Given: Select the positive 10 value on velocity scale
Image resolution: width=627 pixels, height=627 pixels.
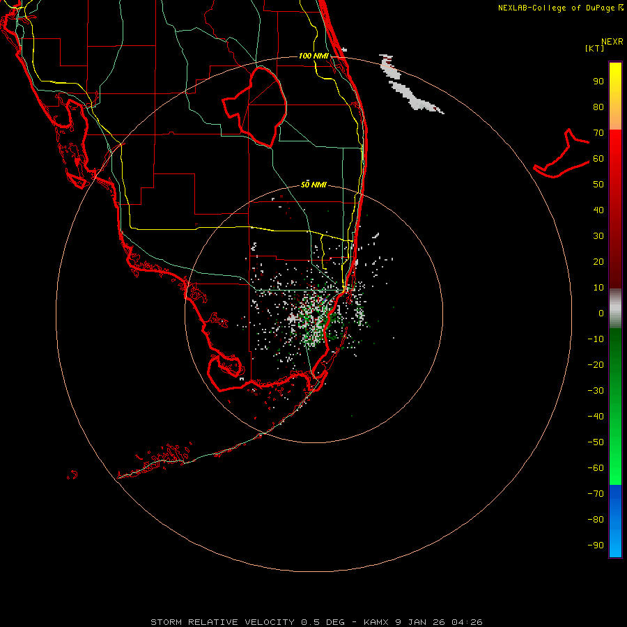Looking at the screenshot, I should 598,288.
